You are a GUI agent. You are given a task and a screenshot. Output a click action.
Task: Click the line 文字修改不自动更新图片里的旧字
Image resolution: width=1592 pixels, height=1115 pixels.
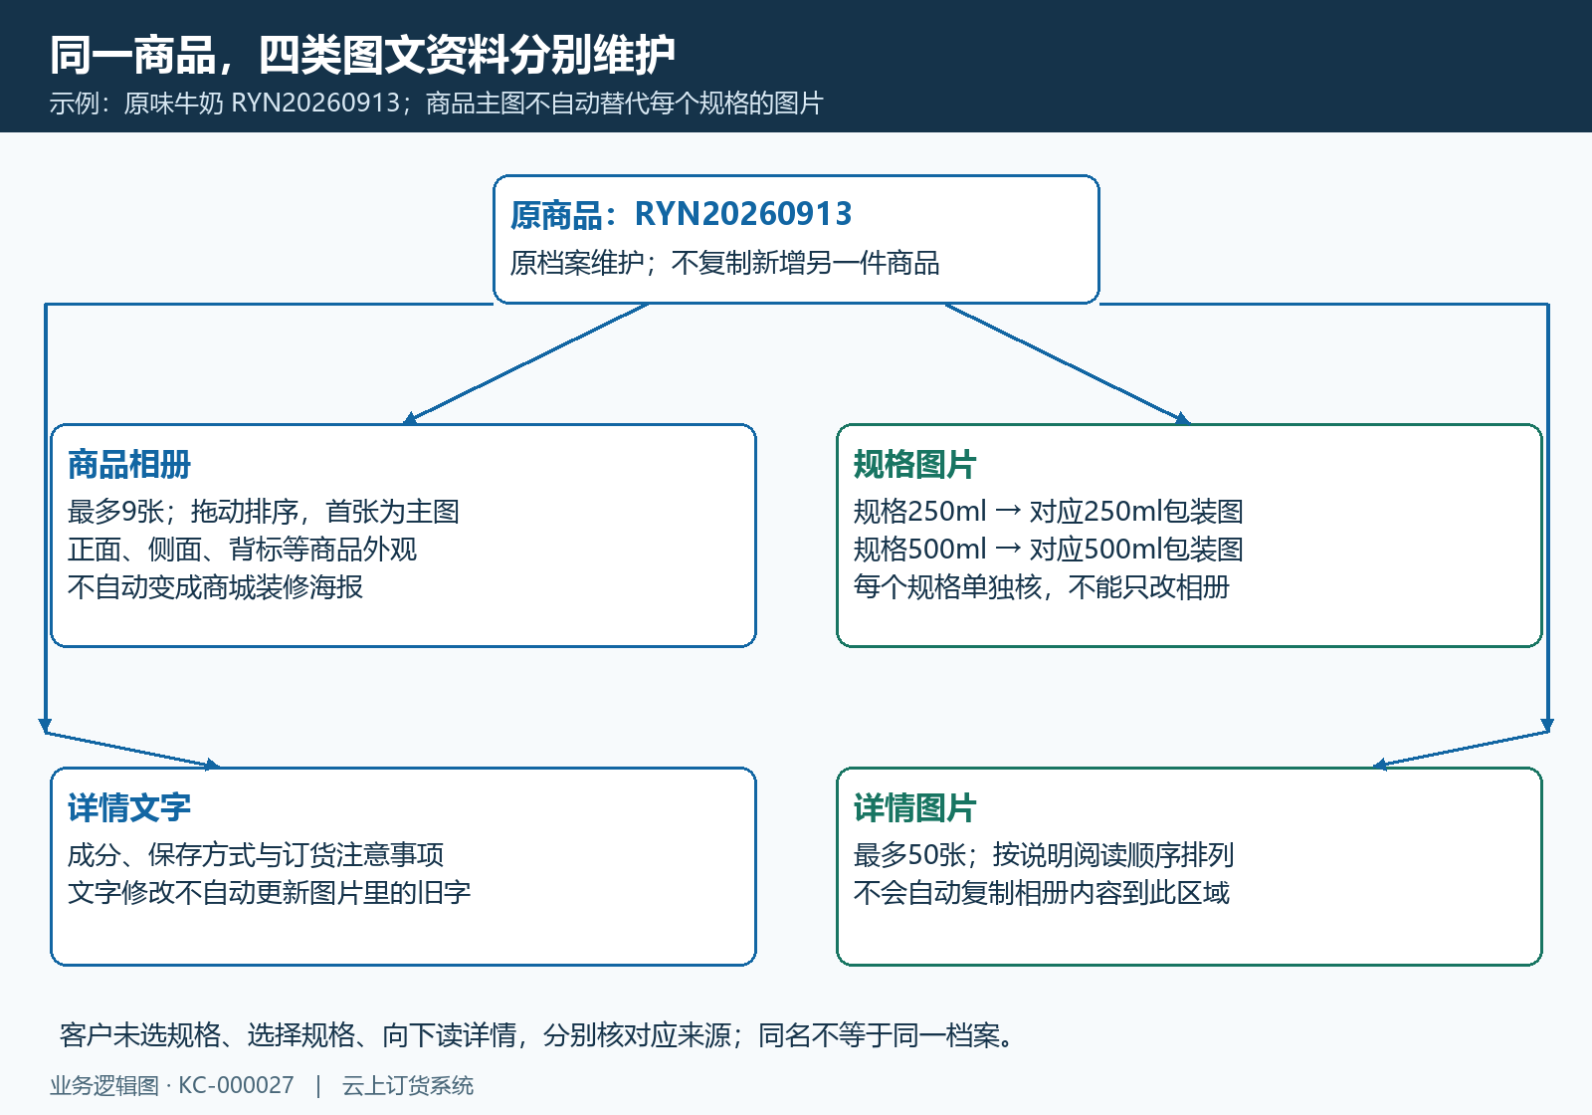(x=270, y=893)
